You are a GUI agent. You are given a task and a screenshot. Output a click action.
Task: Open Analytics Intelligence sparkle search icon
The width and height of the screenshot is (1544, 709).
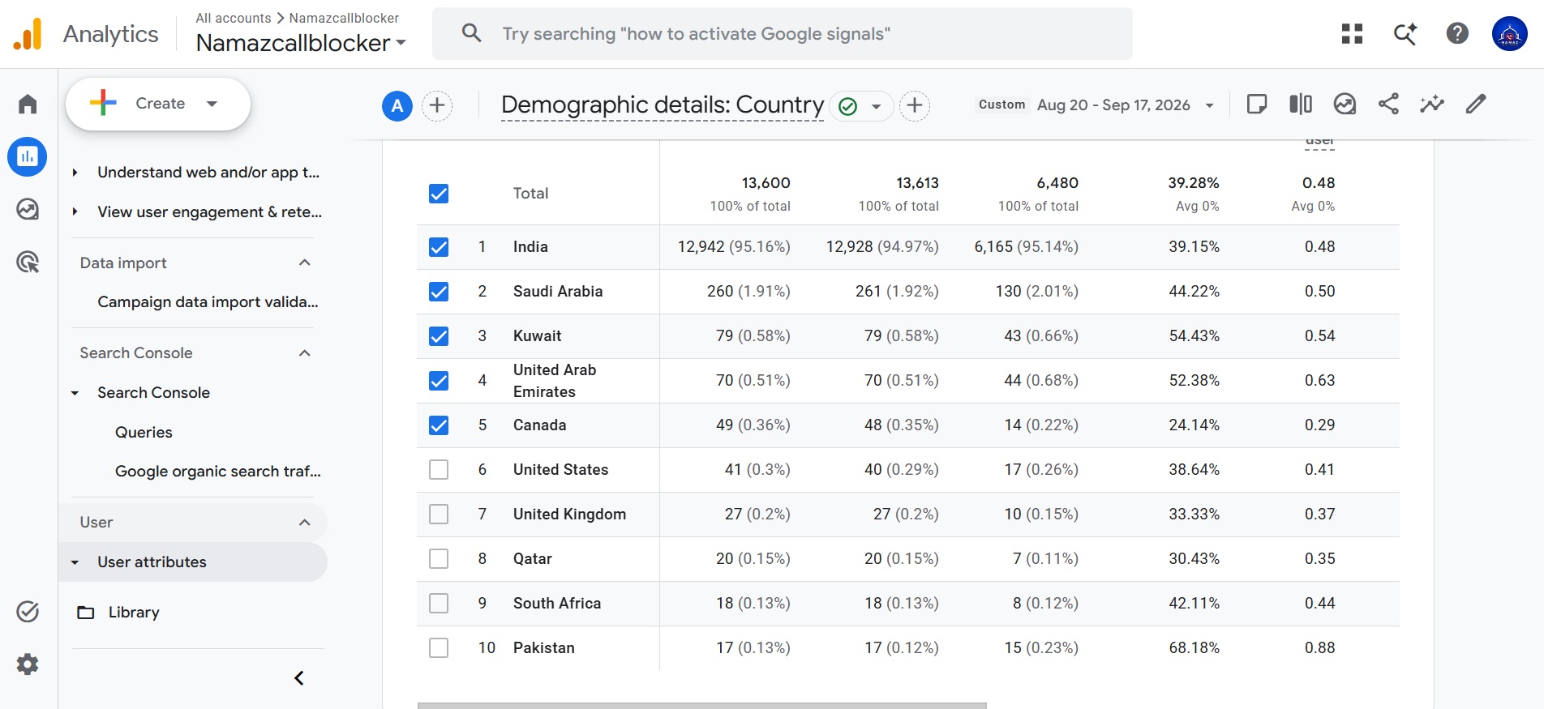(x=1405, y=33)
